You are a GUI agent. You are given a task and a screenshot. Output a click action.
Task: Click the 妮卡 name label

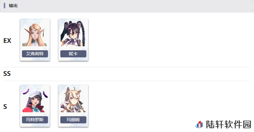click(73, 54)
